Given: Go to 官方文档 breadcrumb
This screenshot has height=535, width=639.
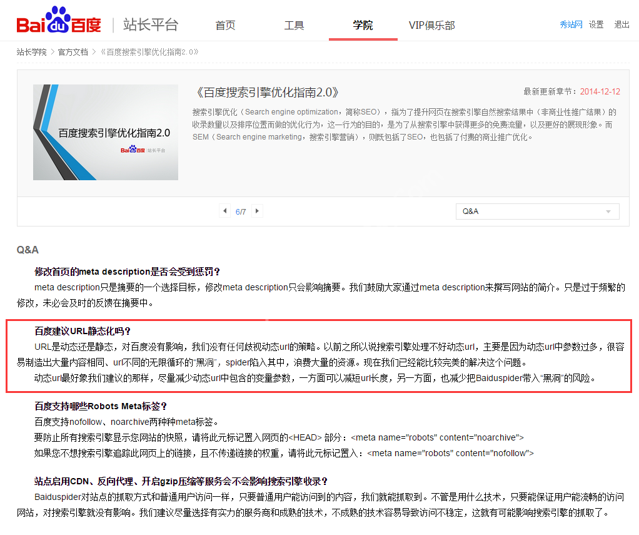Looking at the screenshot, I should 73,52.
